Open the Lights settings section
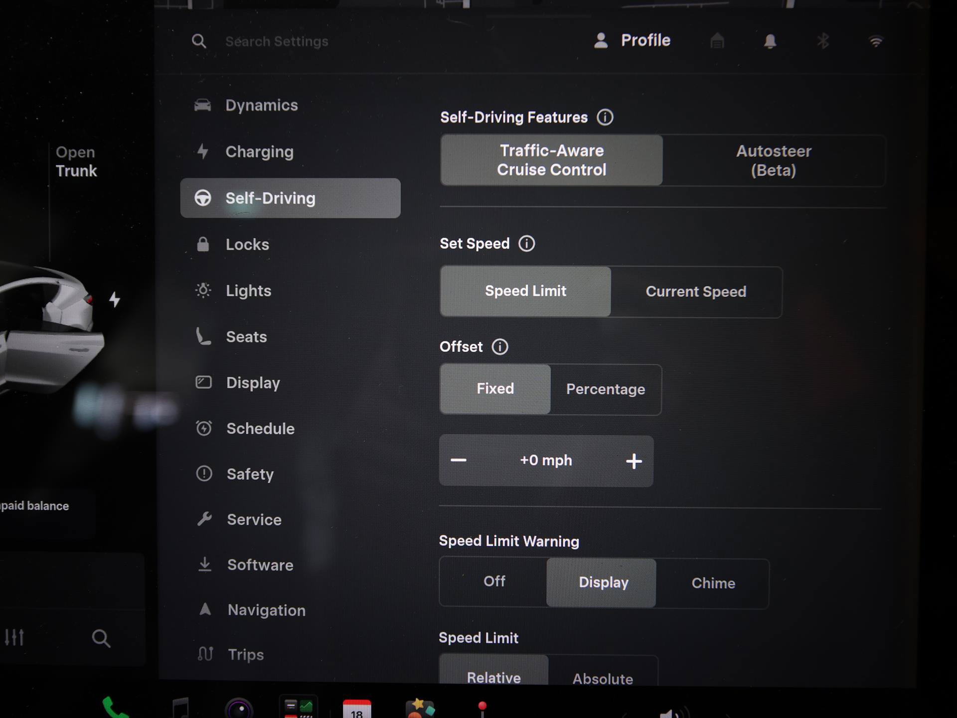The width and height of the screenshot is (957, 718). (290, 290)
